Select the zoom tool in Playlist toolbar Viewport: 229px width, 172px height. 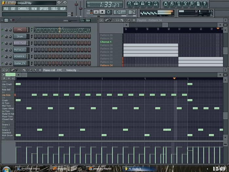pos(129,20)
